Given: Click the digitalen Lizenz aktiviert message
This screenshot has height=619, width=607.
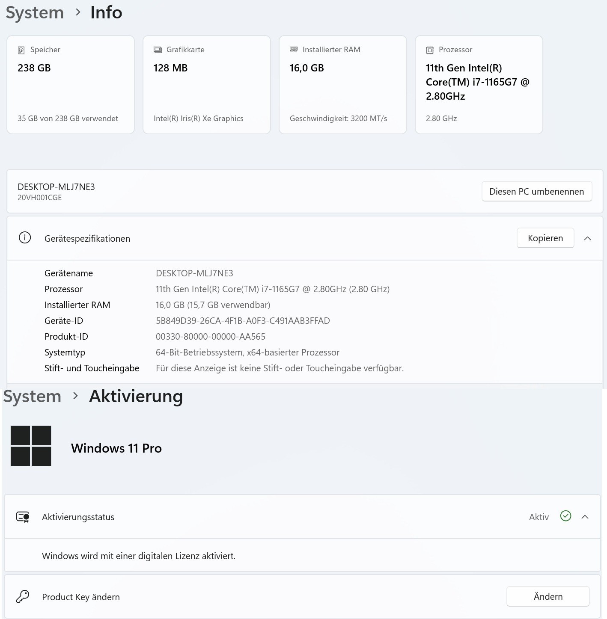Looking at the screenshot, I should tap(139, 556).
